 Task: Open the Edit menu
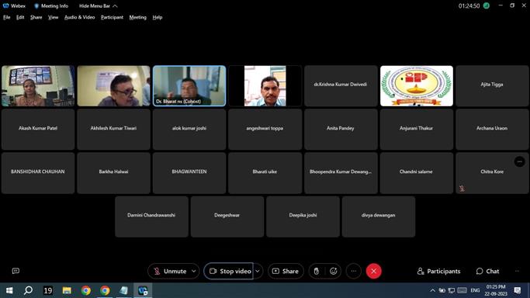point(20,17)
